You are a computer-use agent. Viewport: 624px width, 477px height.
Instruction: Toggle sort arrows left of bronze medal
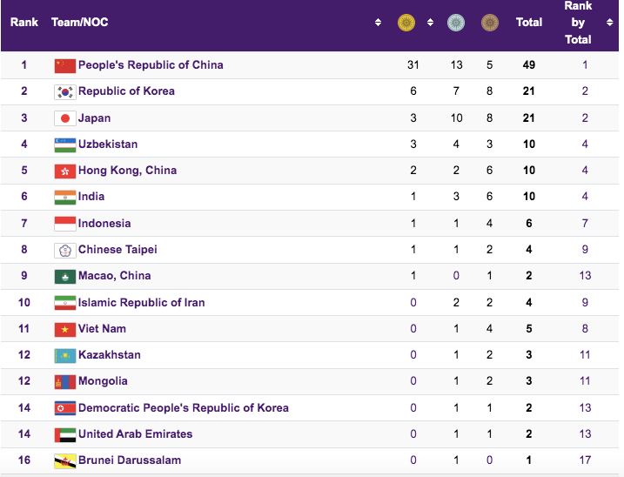coord(473,23)
